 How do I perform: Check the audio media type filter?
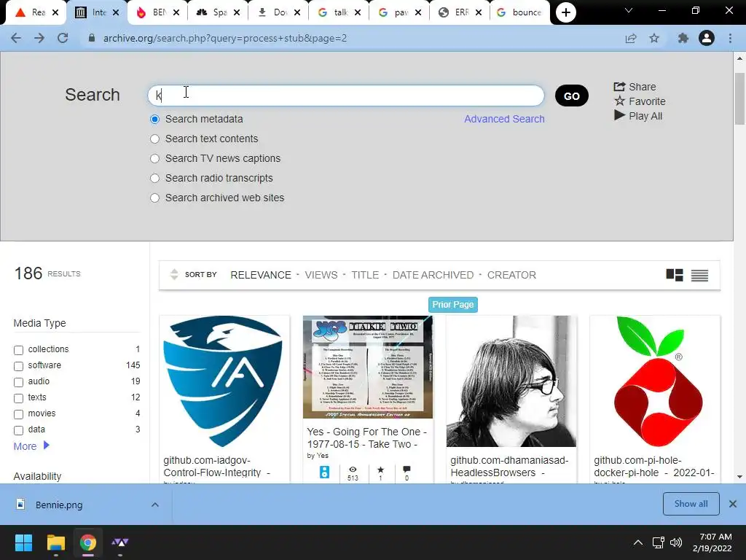[18, 382]
